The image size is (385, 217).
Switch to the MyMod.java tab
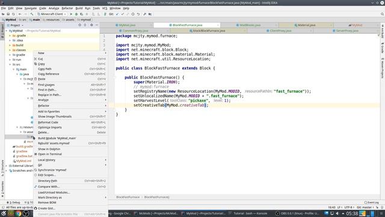pyautogui.click(x=127, y=25)
